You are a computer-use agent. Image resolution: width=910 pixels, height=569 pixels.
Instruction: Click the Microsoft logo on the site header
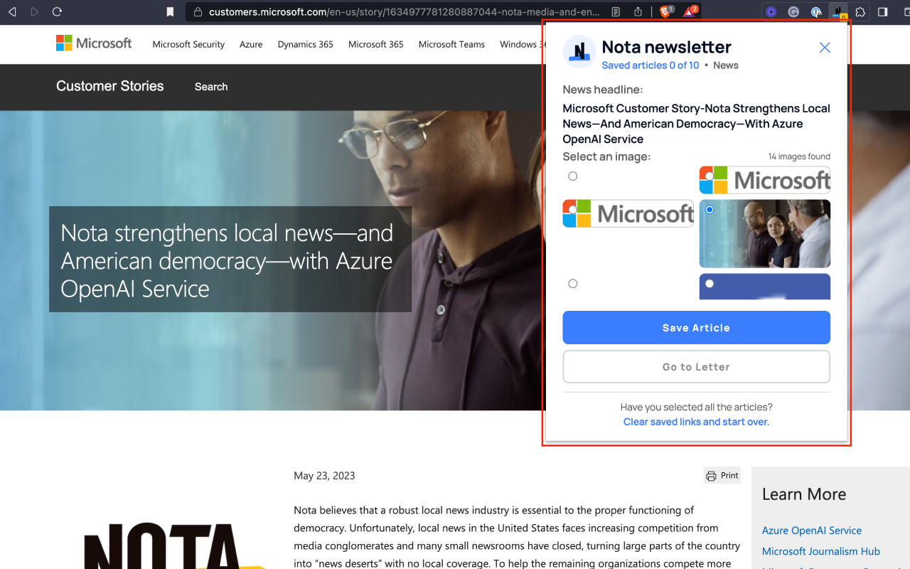pyautogui.click(x=94, y=43)
